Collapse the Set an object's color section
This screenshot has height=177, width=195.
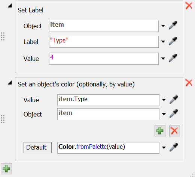10,83
